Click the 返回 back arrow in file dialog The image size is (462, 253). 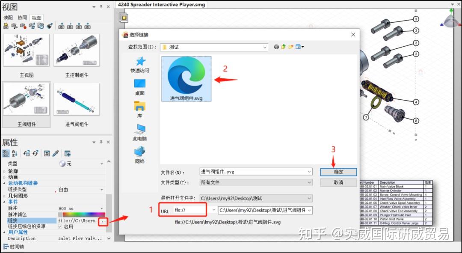click(x=276, y=47)
